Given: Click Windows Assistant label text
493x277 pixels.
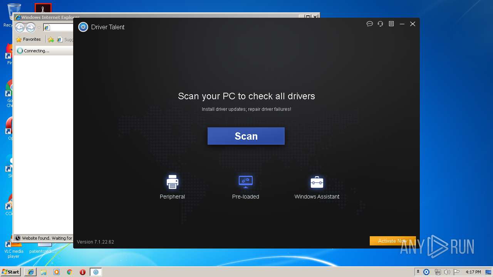Looking at the screenshot, I should tap(317, 197).
